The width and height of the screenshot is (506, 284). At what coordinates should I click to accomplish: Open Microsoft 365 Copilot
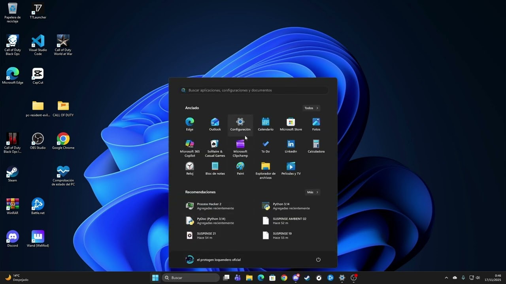tap(190, 148)
